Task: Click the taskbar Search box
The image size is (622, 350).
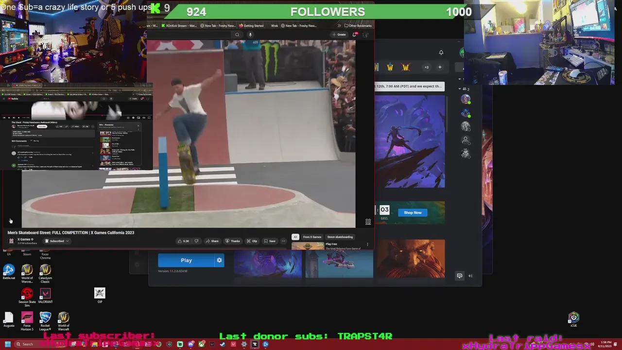Action: (41, 344)
